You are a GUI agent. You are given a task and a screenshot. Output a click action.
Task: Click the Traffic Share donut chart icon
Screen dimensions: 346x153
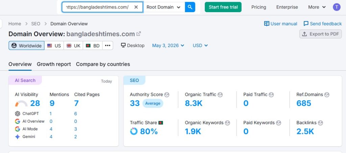pos(134,131)
